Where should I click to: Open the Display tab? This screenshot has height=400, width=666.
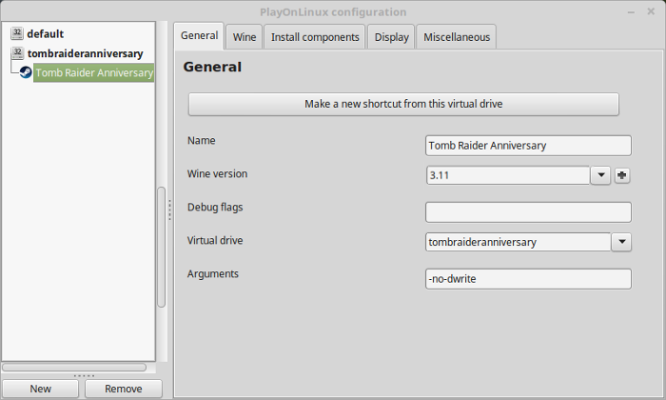[x=391, y=37]
